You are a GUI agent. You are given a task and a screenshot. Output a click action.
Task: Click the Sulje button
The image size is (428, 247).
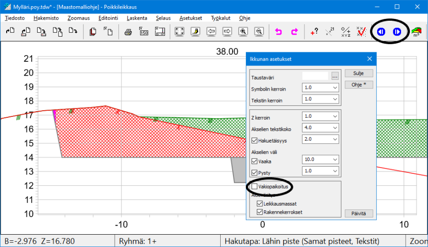(359, 74)
